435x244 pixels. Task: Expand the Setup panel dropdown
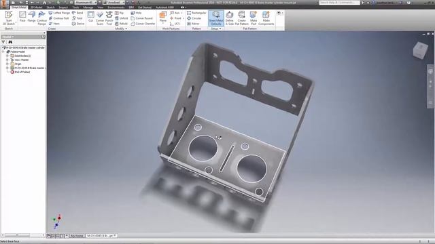click(x=216, y=28)
